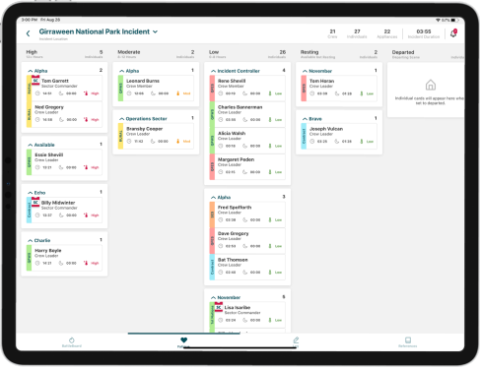Click the clock icon on Harry Boyle's card
480x368 pixels.
pos(37,263)
